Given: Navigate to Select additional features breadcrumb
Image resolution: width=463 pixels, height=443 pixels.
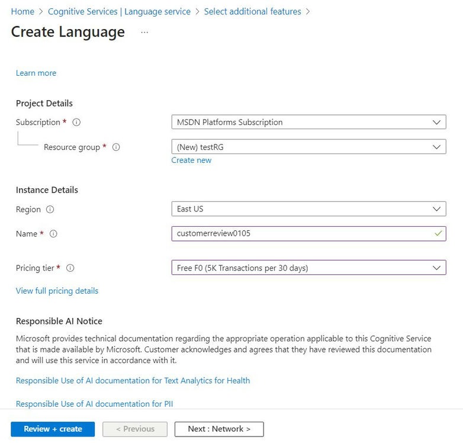Looking at the screenshot, I should pos(252,12).
